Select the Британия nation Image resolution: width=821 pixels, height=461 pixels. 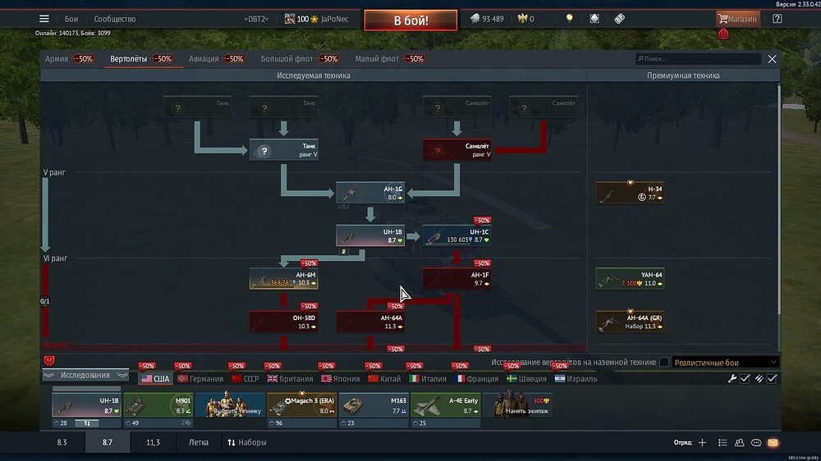290,378
